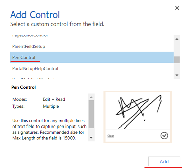
Task: Click the description pane scroll down arrow
Action: (91, 138)
